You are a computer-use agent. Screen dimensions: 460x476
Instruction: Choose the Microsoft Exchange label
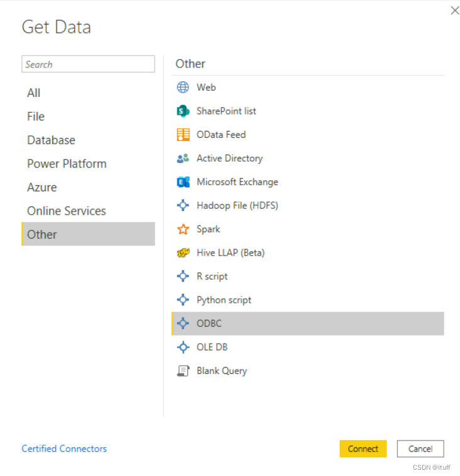click(x=238, y=182)
